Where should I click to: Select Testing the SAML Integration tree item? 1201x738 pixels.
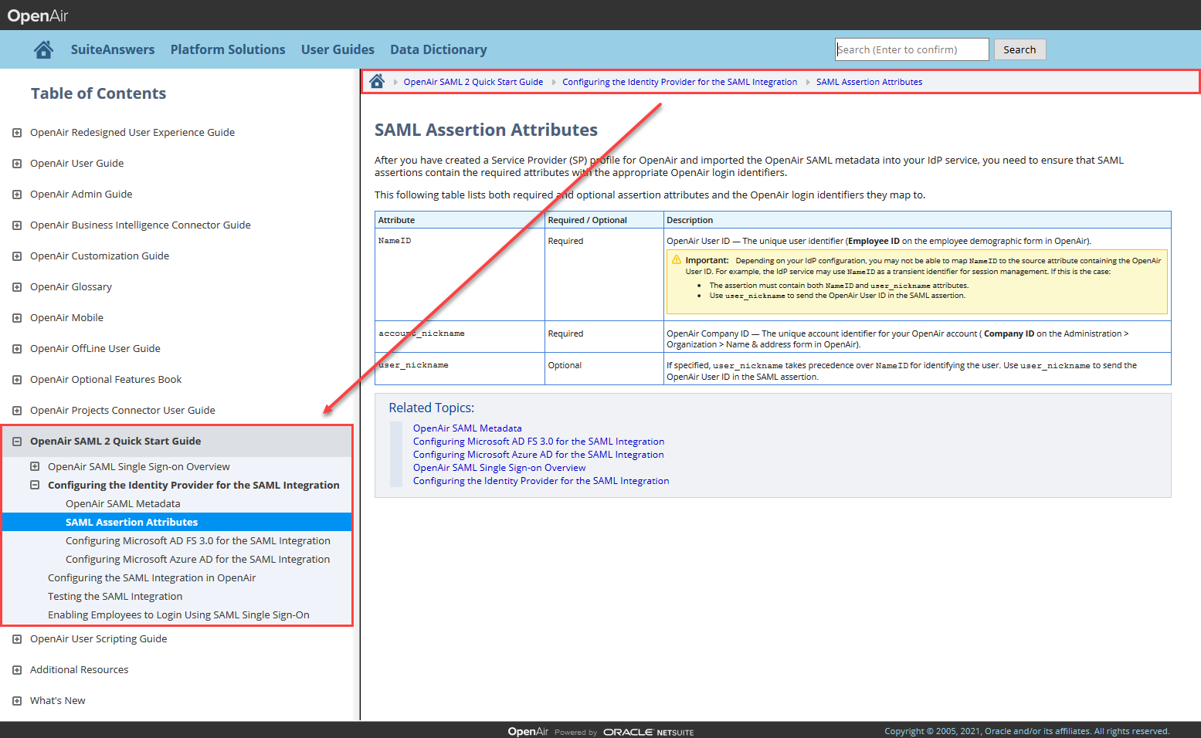tap(115, 596)
